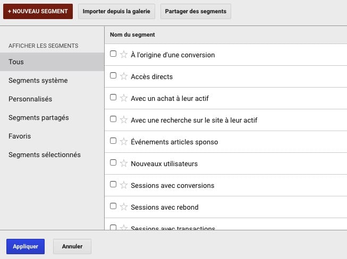
Task: Enable the 'Nouveaux utilisateurs' checkbox
Action: pos(113,163)
